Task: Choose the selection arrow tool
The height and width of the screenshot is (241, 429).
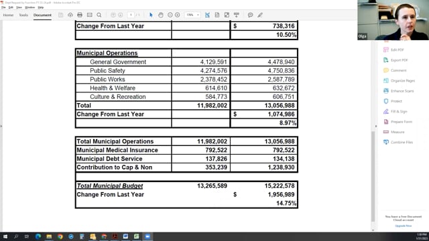Action: [151, 15]
